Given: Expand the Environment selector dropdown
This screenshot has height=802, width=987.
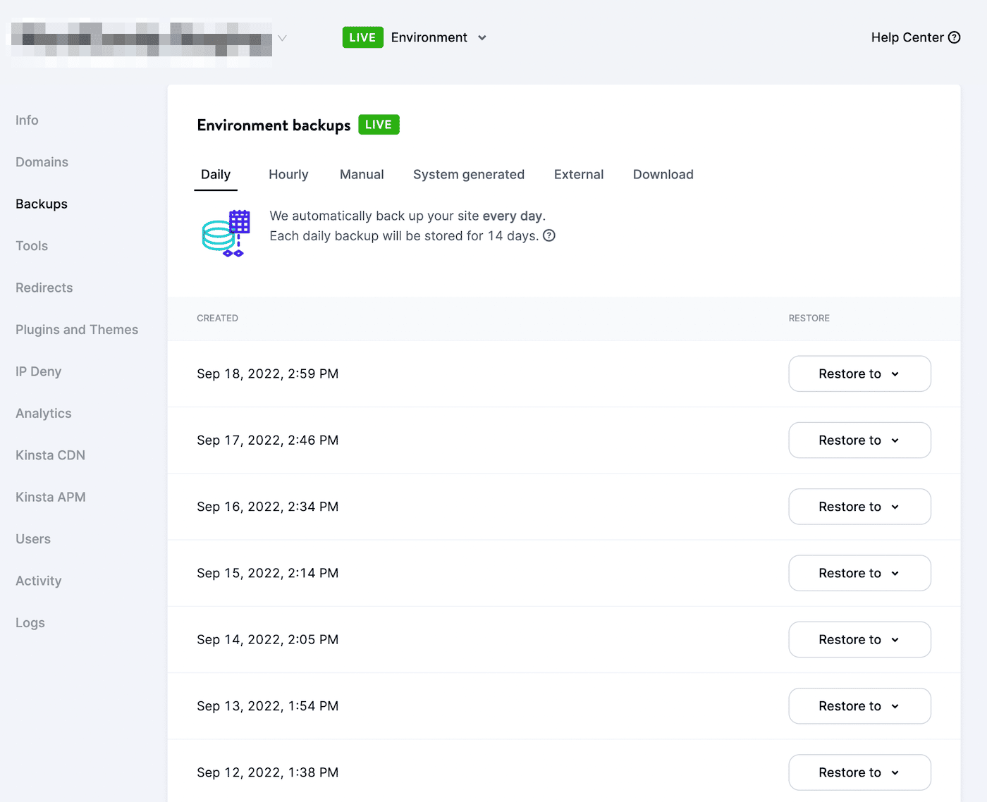Looking at the screenshot, I should click(x=482, y=37).
